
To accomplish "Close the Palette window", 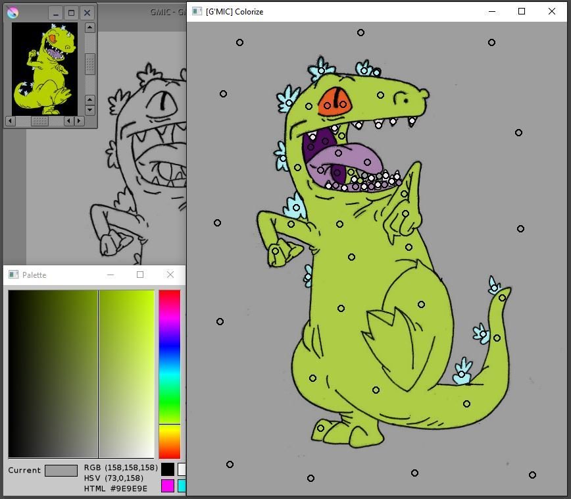I will pyautogui.click(x=170, y=275).
